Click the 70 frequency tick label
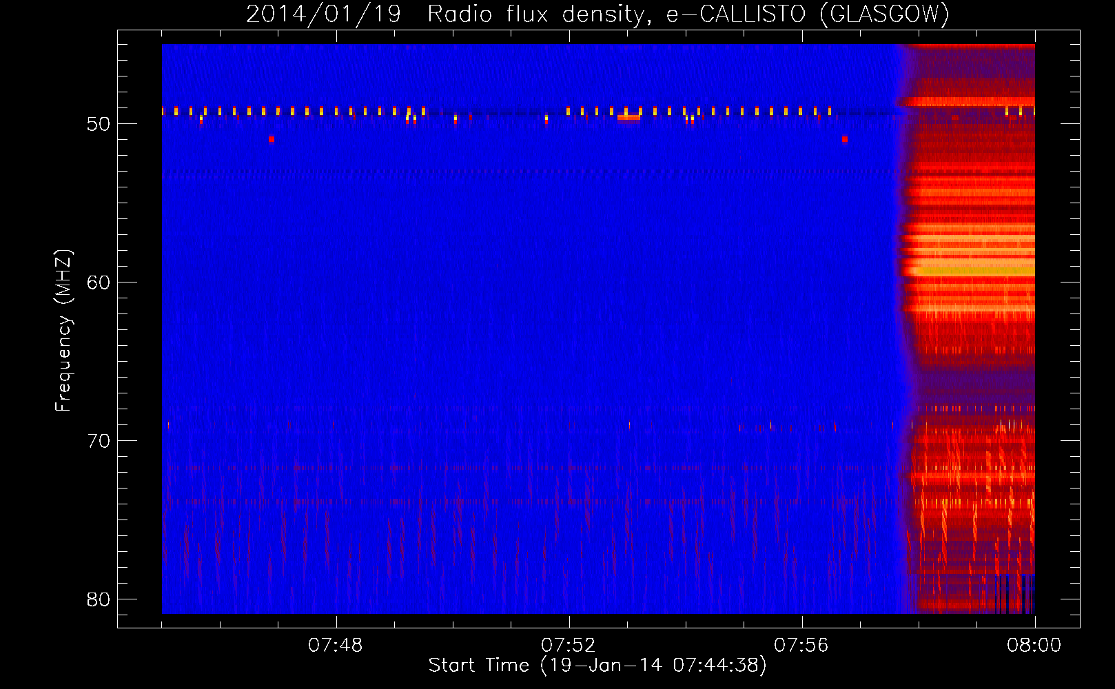The width and height of the screenshot is (1115, 689). click(x=99, y=441)
